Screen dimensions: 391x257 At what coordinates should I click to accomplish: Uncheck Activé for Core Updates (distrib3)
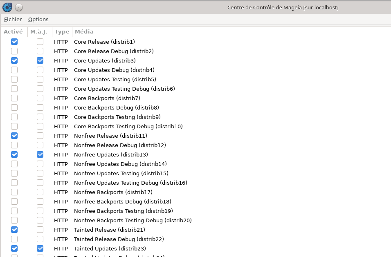coord(14,60)
